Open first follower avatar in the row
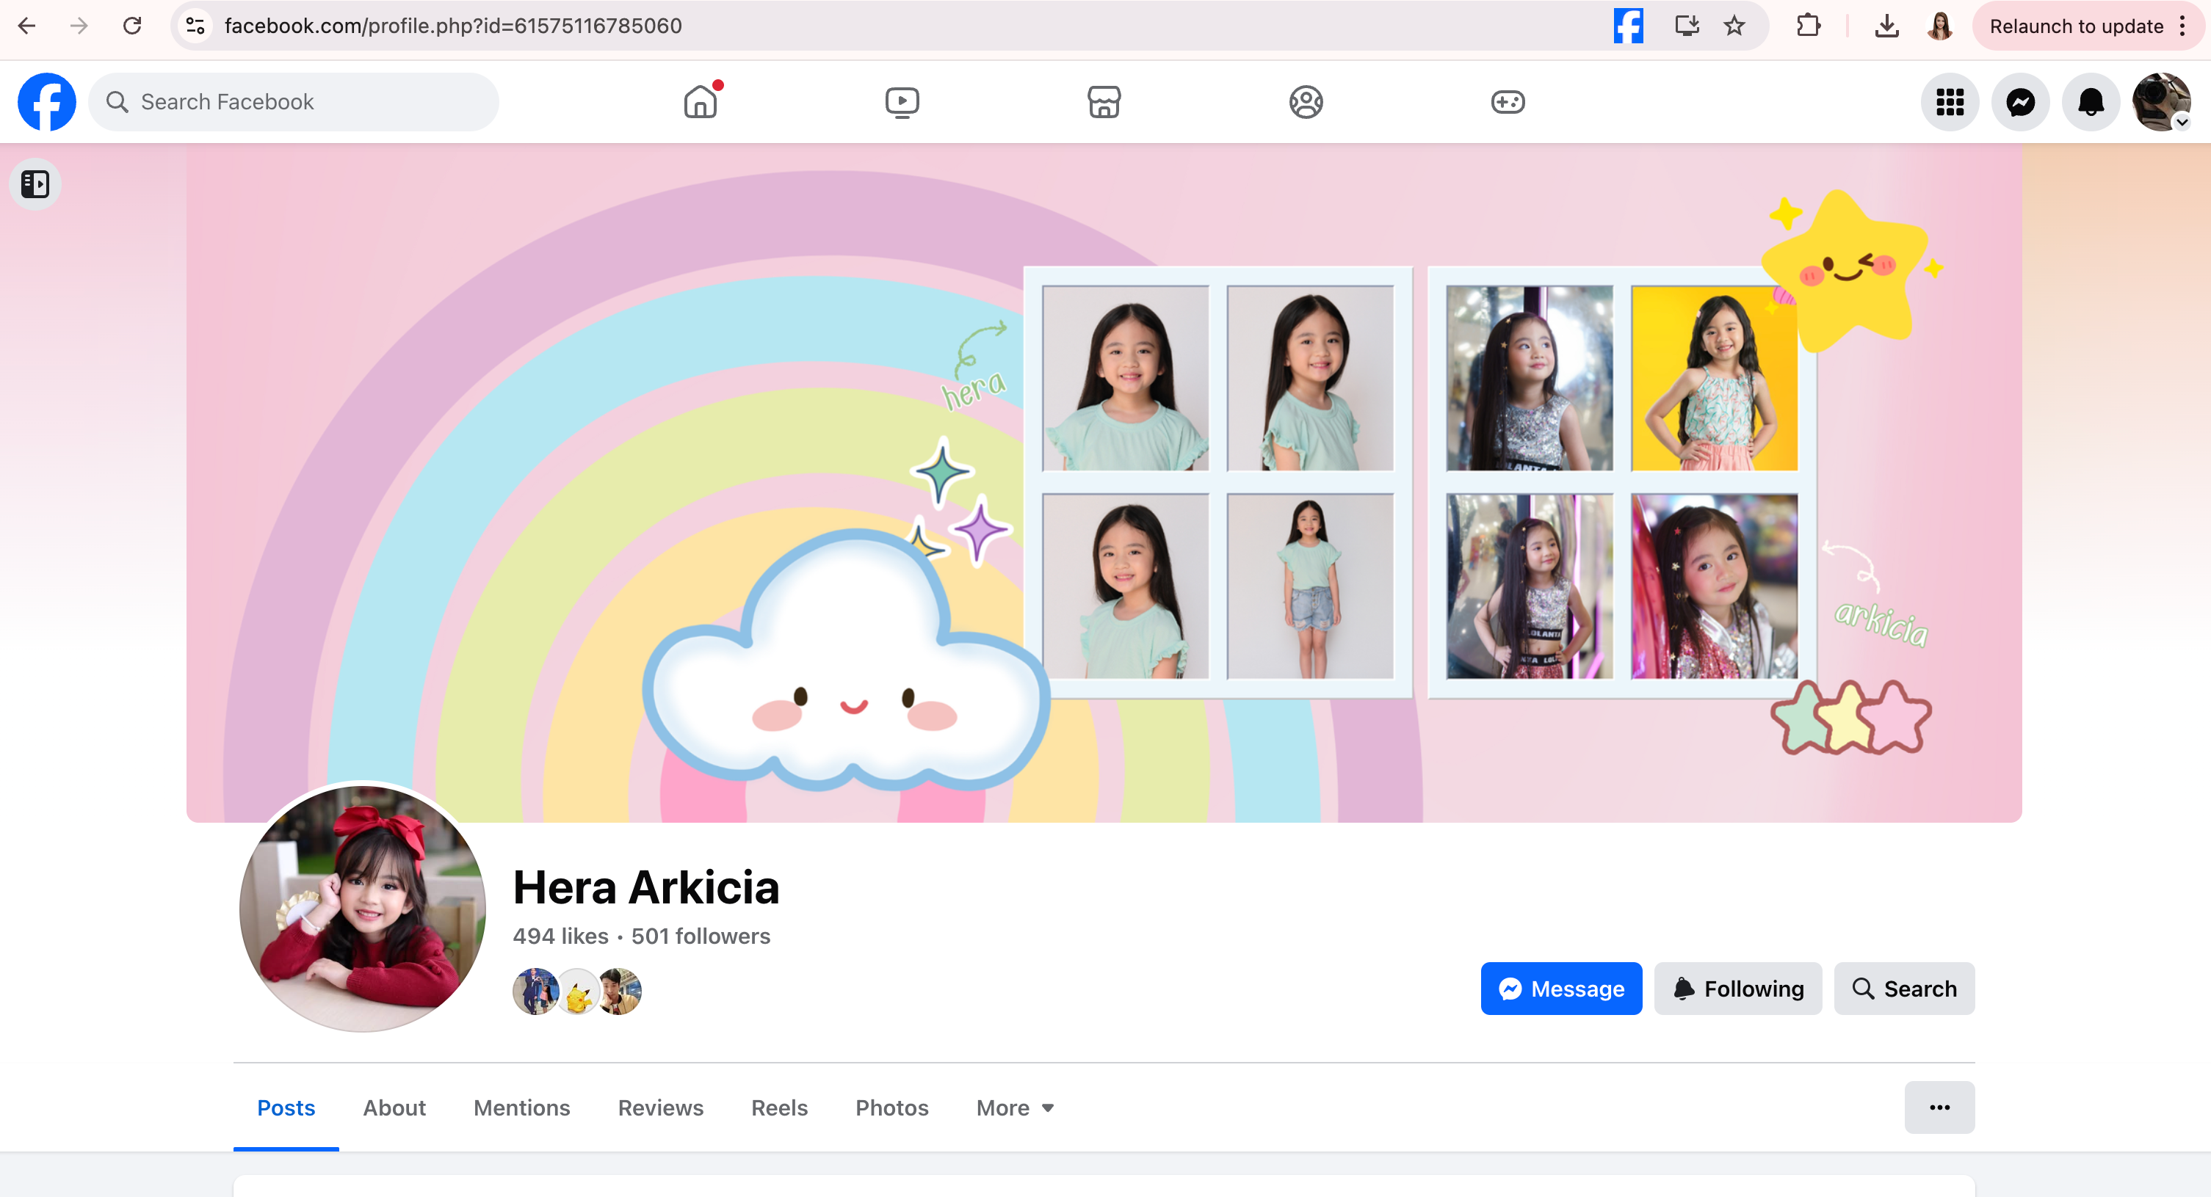The image size is (2211, 1197). click(535, 991)
